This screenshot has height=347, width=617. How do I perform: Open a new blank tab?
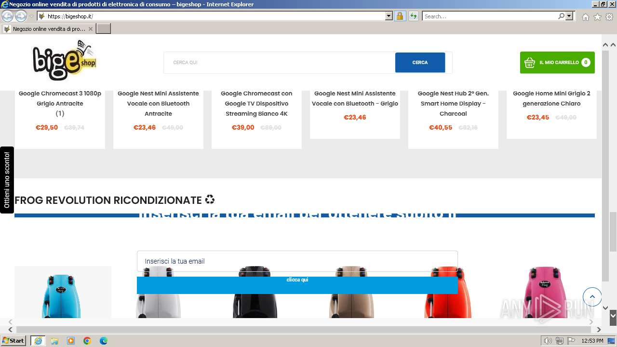click(104, 28)
